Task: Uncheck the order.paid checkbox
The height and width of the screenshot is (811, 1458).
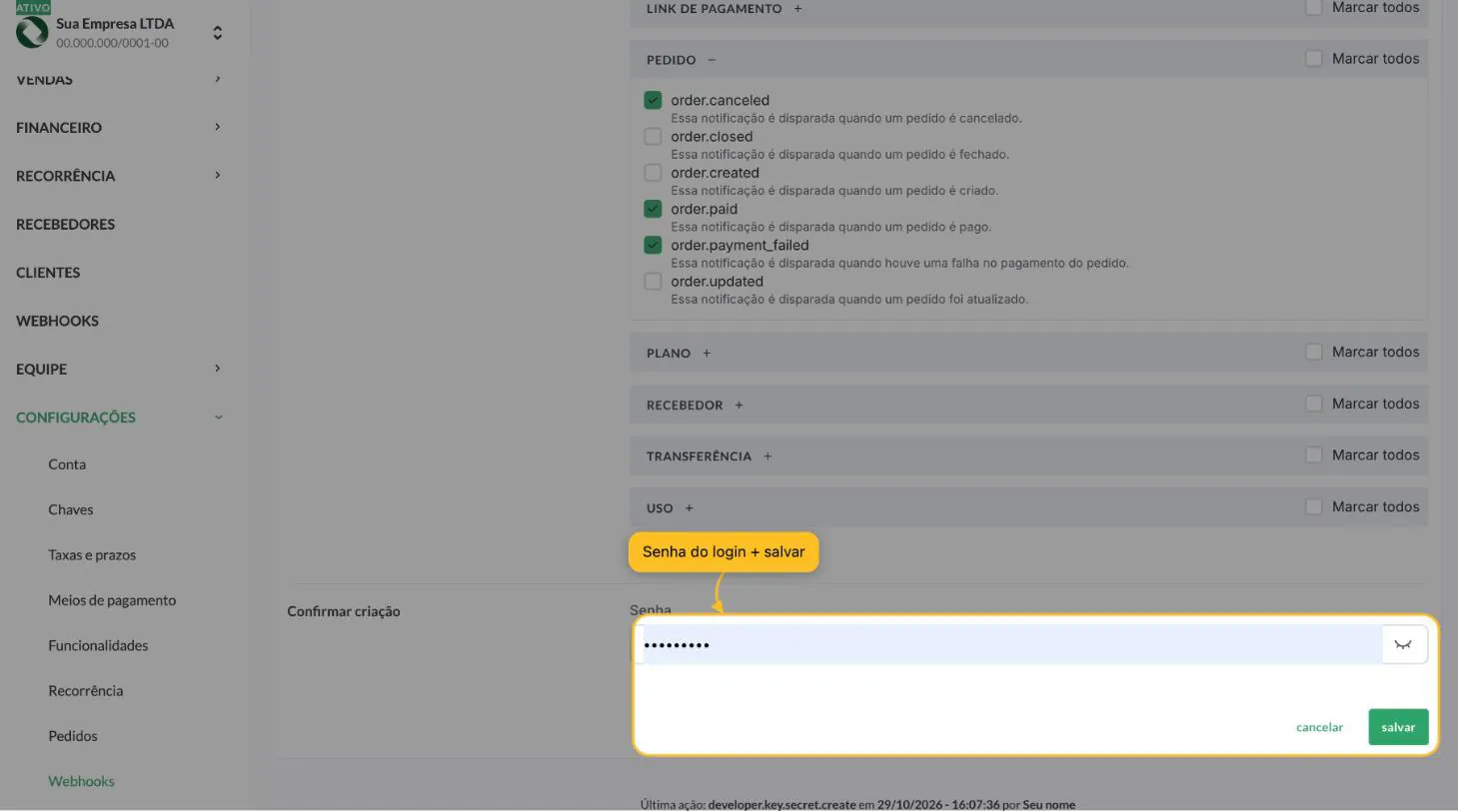Action: (653, 209)
